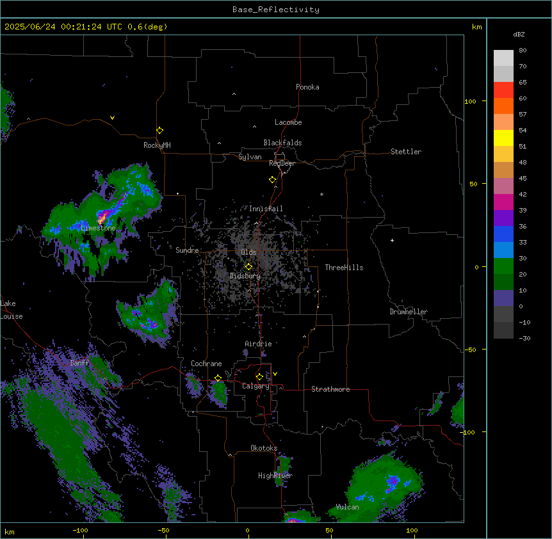Click the 80 value in the dBZ legend
Screen dimensions: 552x539
[523, 51]
